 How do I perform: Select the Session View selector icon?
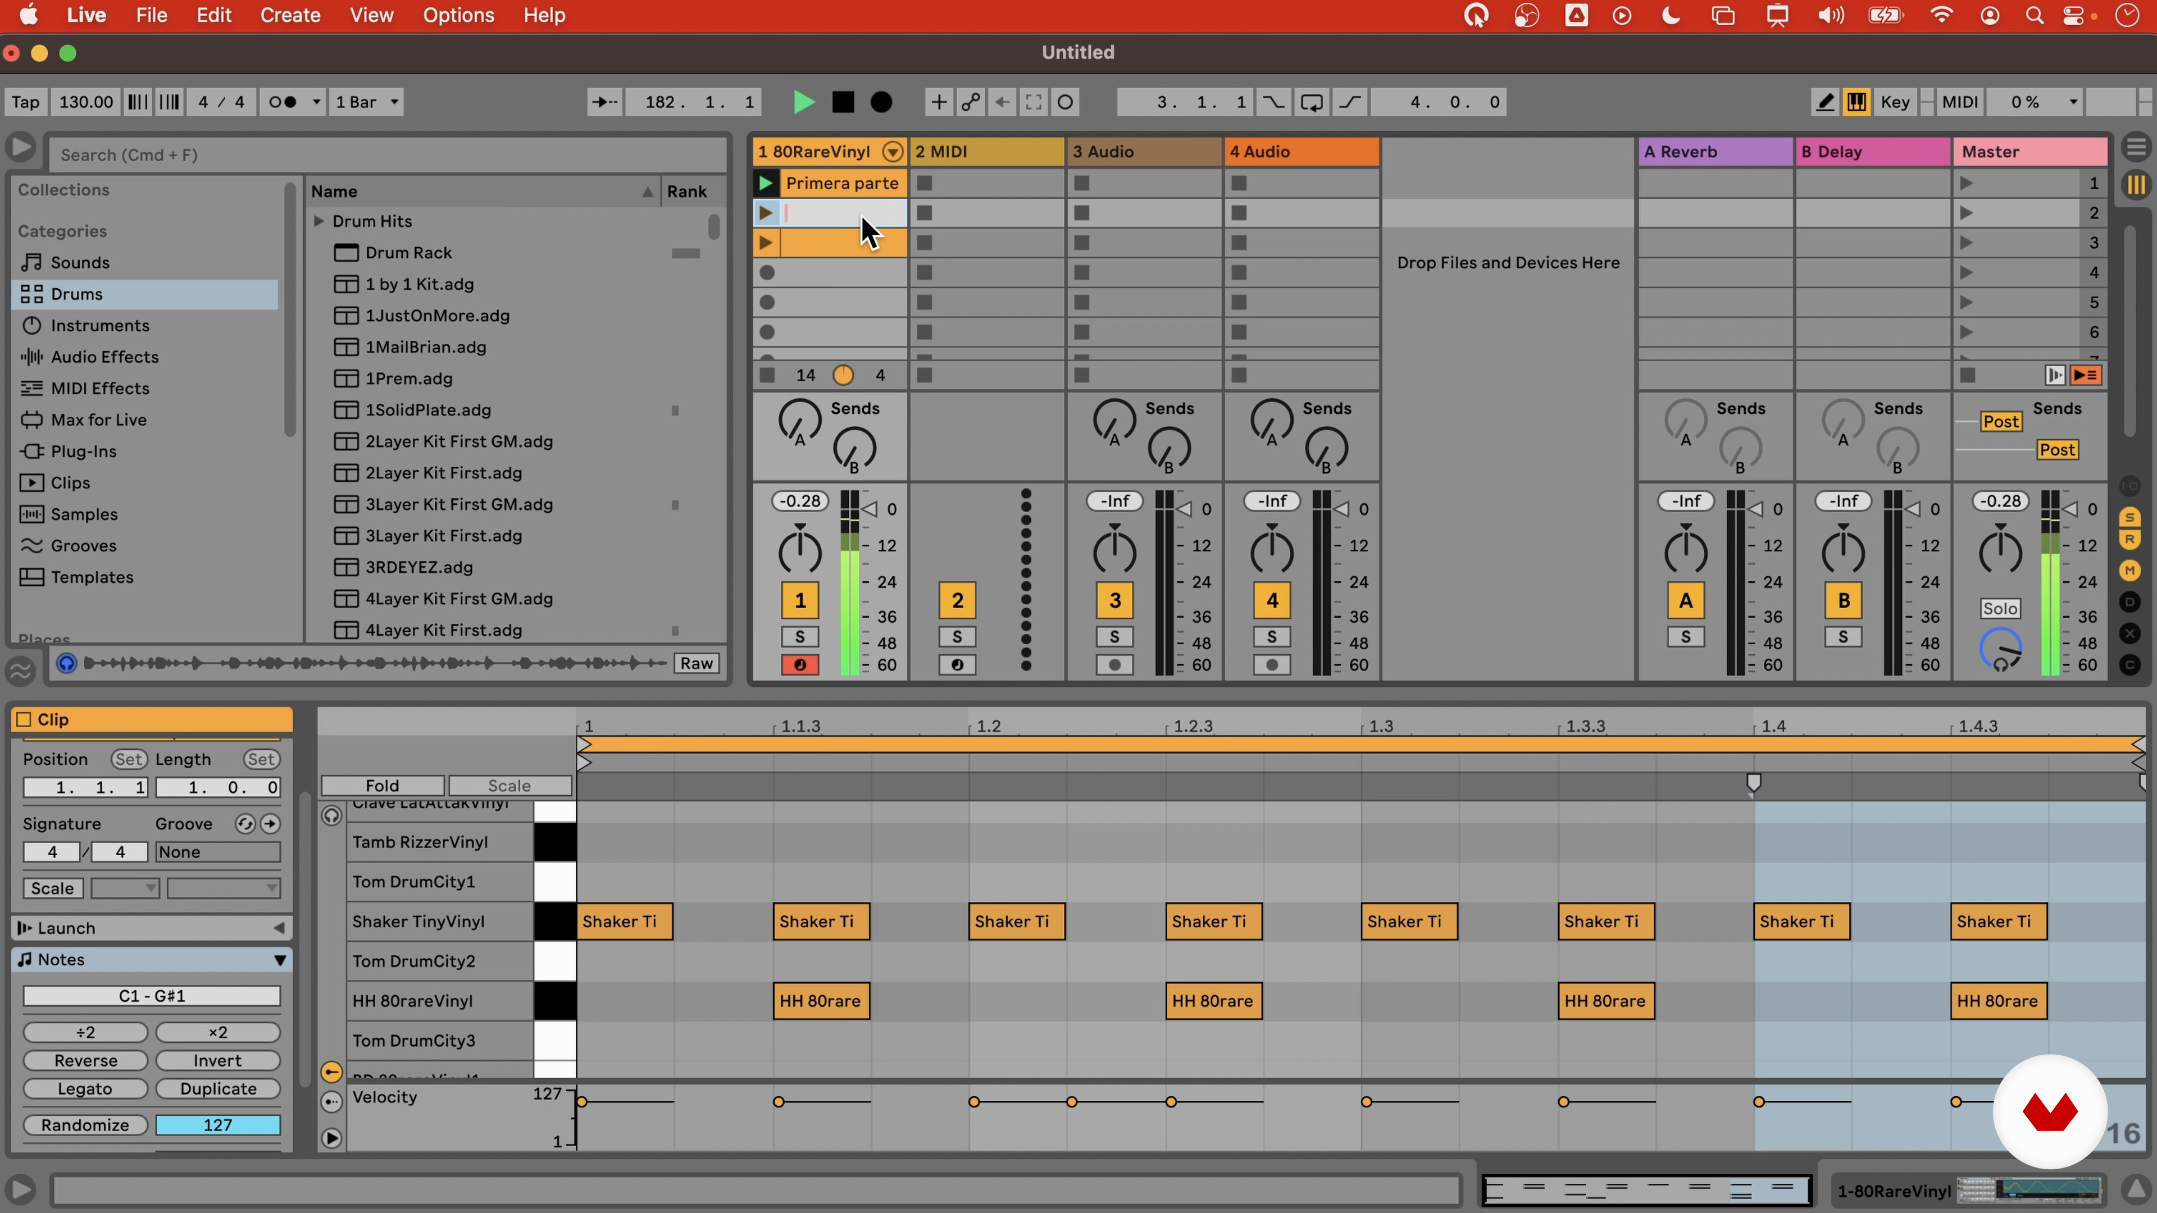[x=2136, y=184]
